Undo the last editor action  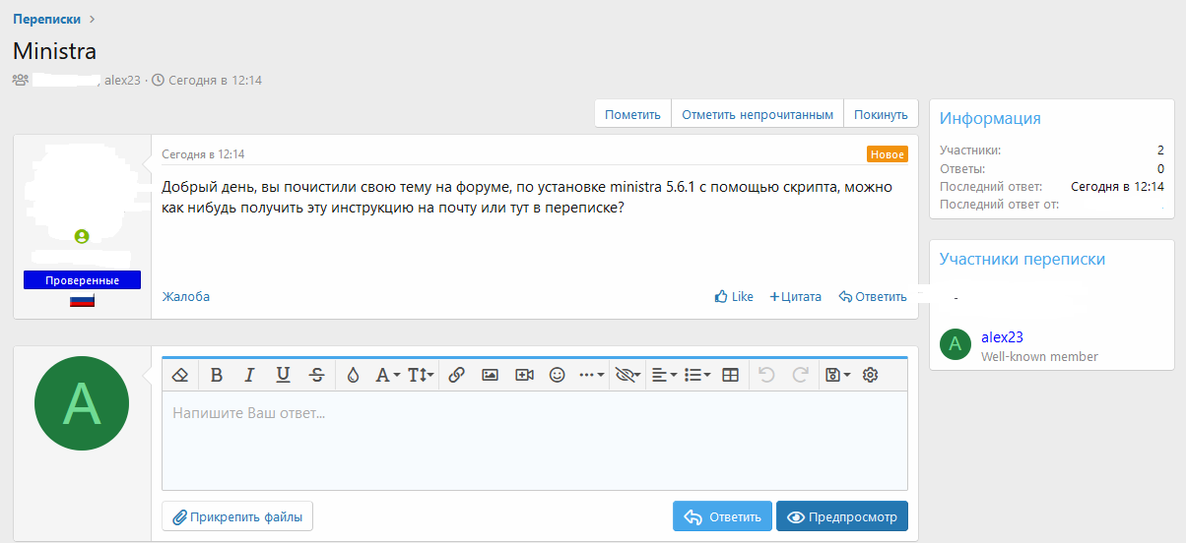(767, 375)
